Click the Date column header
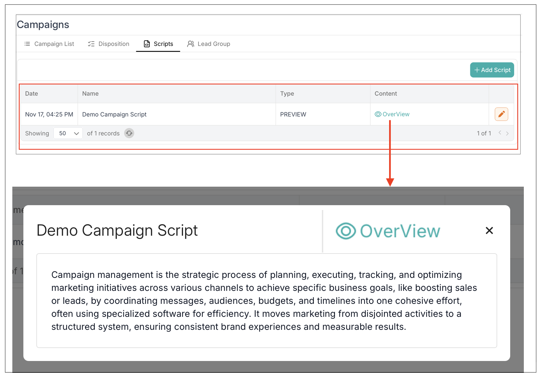Image resolution: width=542 pixels, height=373 pixels. click(x=31, y=94)
